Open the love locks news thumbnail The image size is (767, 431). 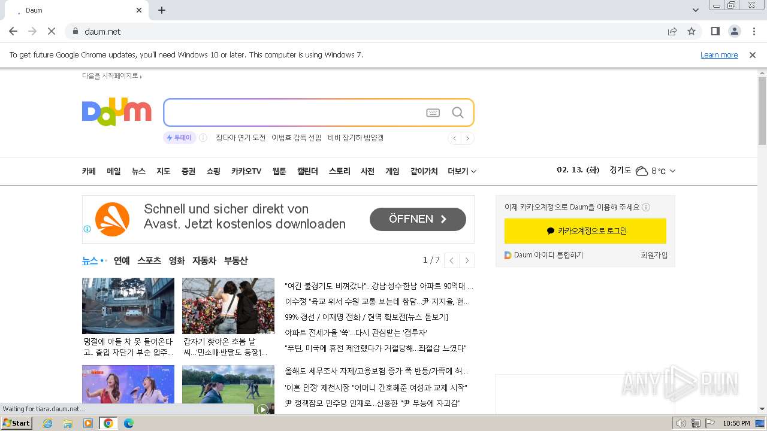tap(228, 306)
